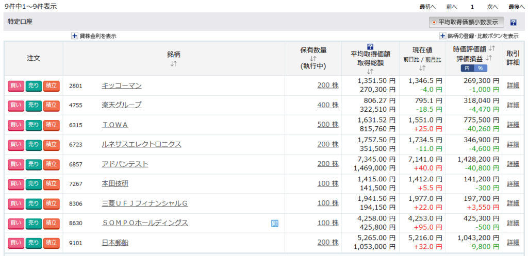Screen dimensions: 528x256
Task: Click 買い button for 本田技研
Action: (16, 184)
